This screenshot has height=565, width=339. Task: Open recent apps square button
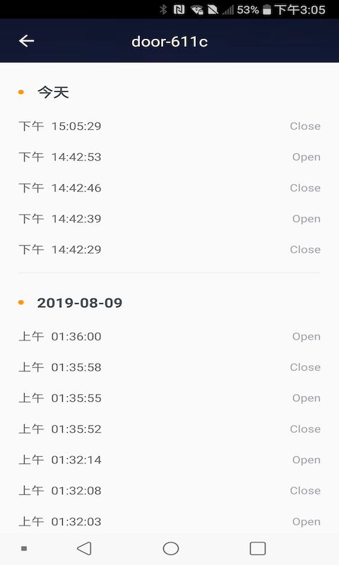tap(258, 549)
